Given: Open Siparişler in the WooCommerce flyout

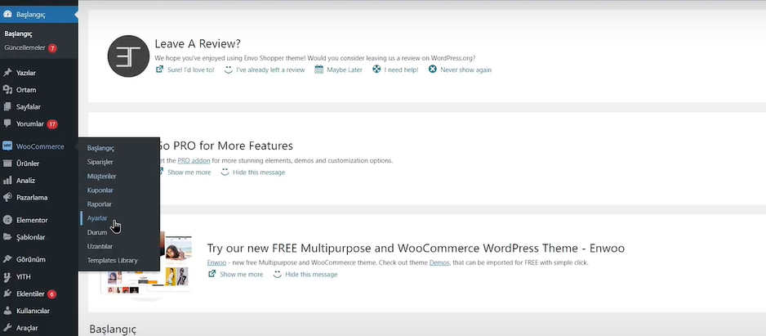Looking at the screenshot, I should [100, 162].
